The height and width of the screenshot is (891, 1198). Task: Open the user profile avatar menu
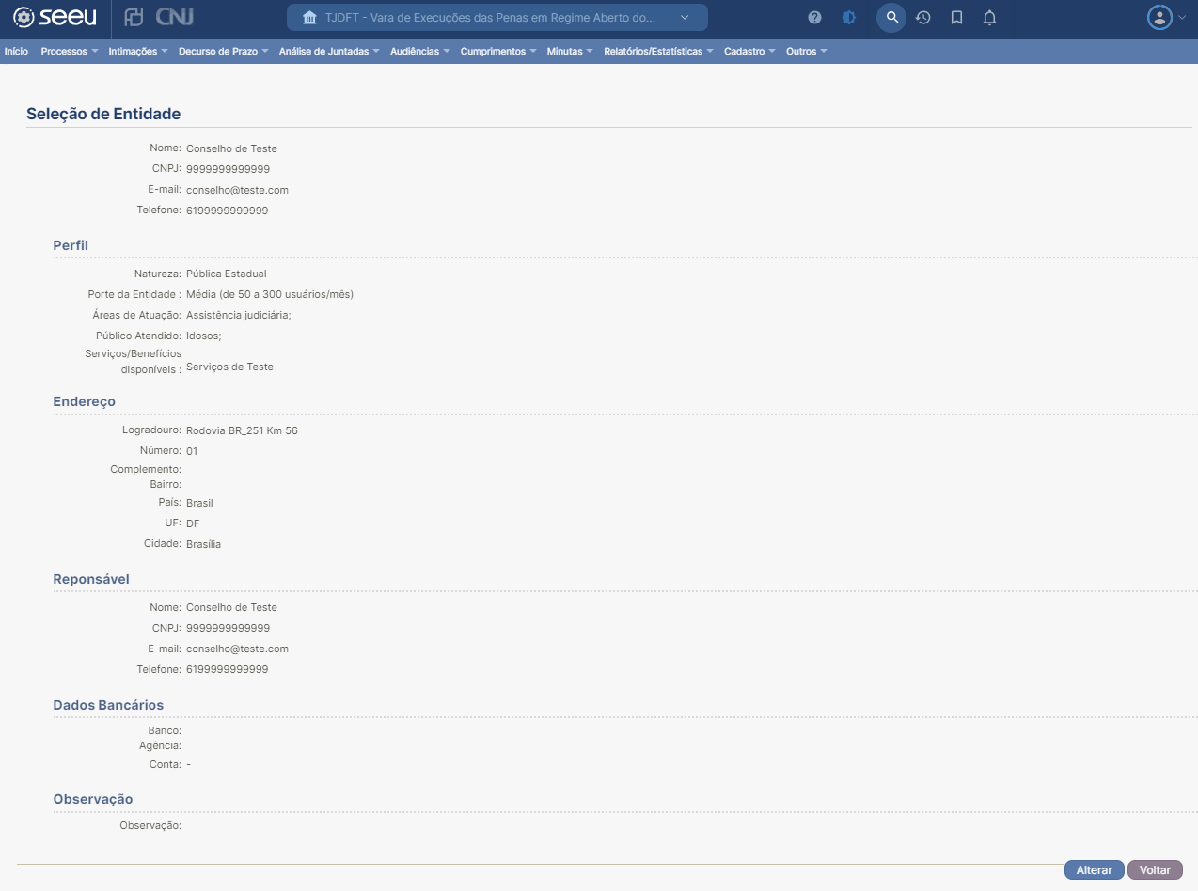(1166, 18)
